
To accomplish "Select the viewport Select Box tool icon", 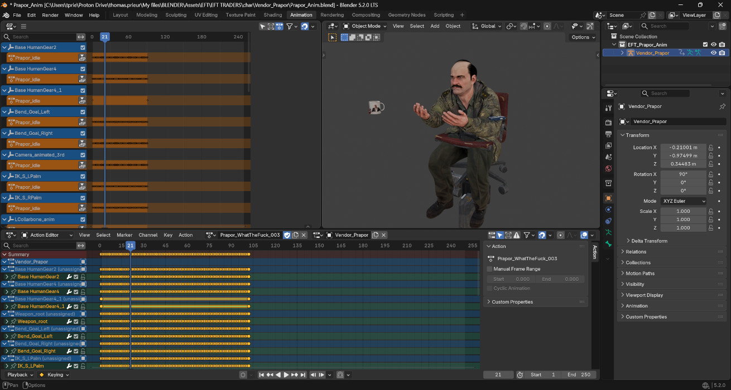I will point(333,37).
